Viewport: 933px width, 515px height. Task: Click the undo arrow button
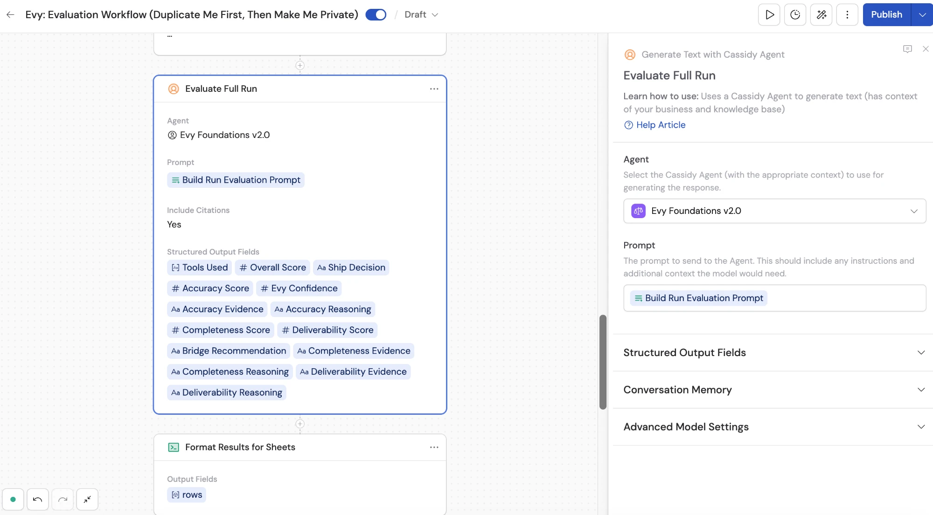click(38, 500)
